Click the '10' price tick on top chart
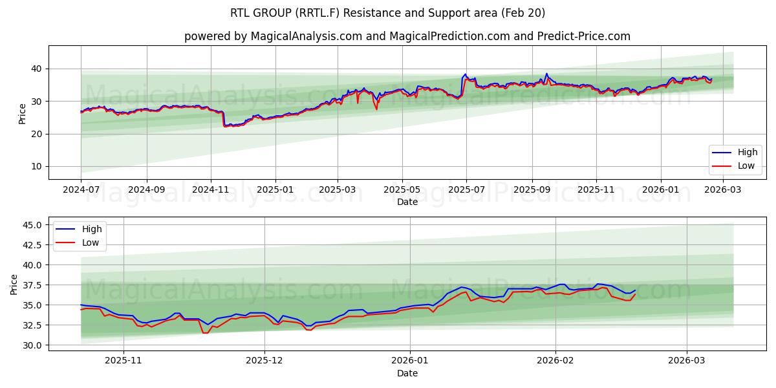 (x=38, y=166)
